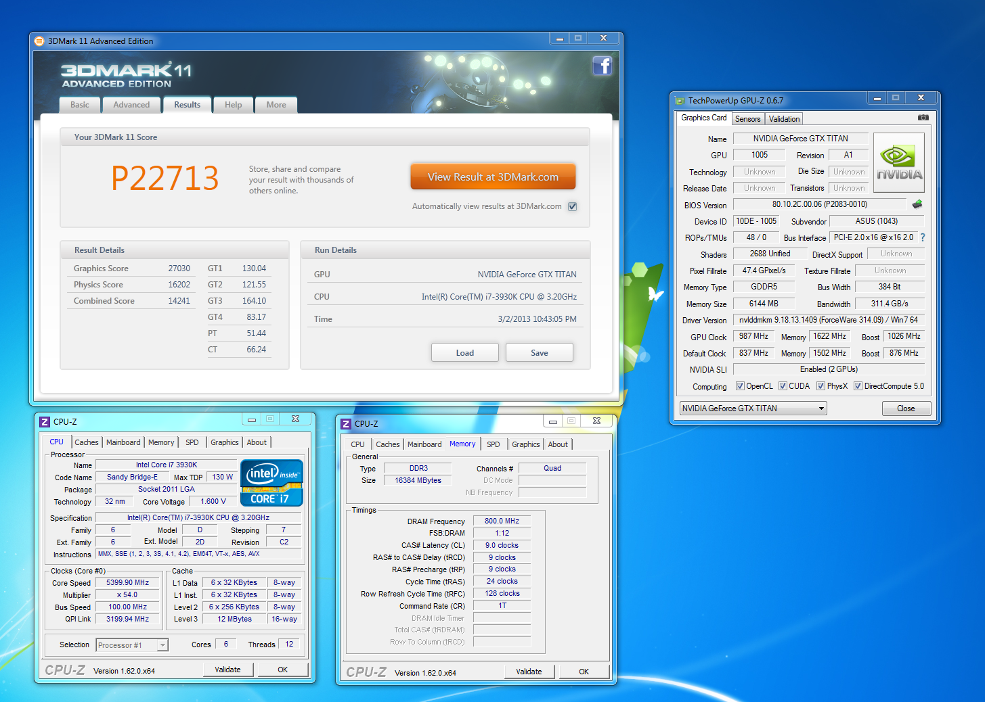Open SPD tab in right CPU-Z window
Viewport: 985px width, 702px height.
tap(494, 444)
